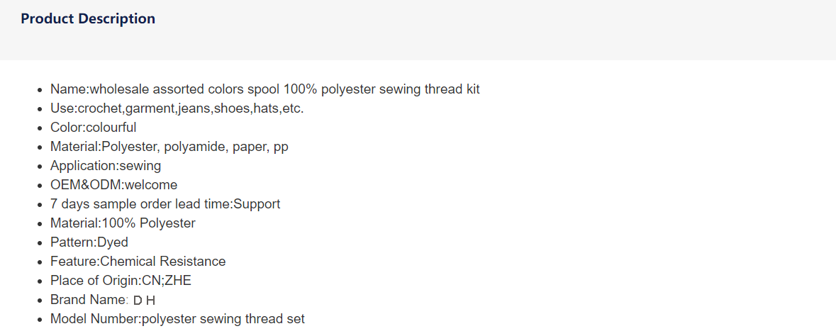Select the 7 days sample order line

[x=165, y=204]
